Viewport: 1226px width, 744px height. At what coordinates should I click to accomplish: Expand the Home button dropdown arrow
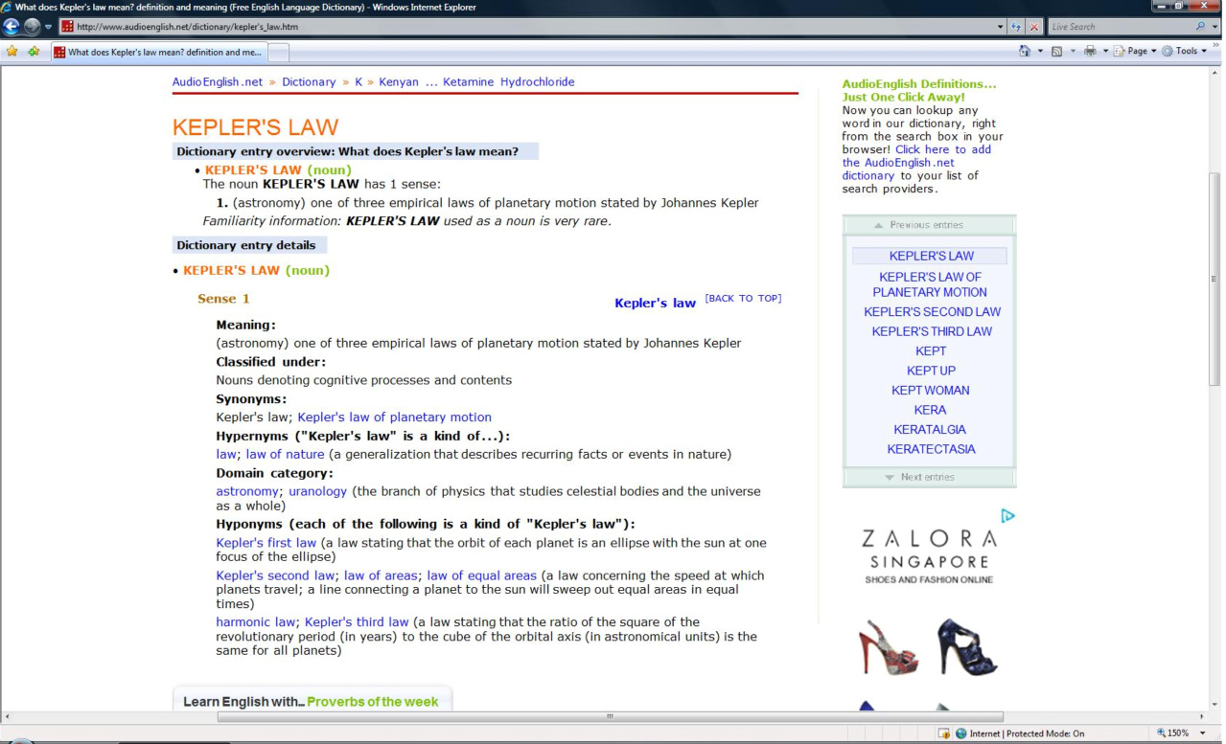[1038, 51]
